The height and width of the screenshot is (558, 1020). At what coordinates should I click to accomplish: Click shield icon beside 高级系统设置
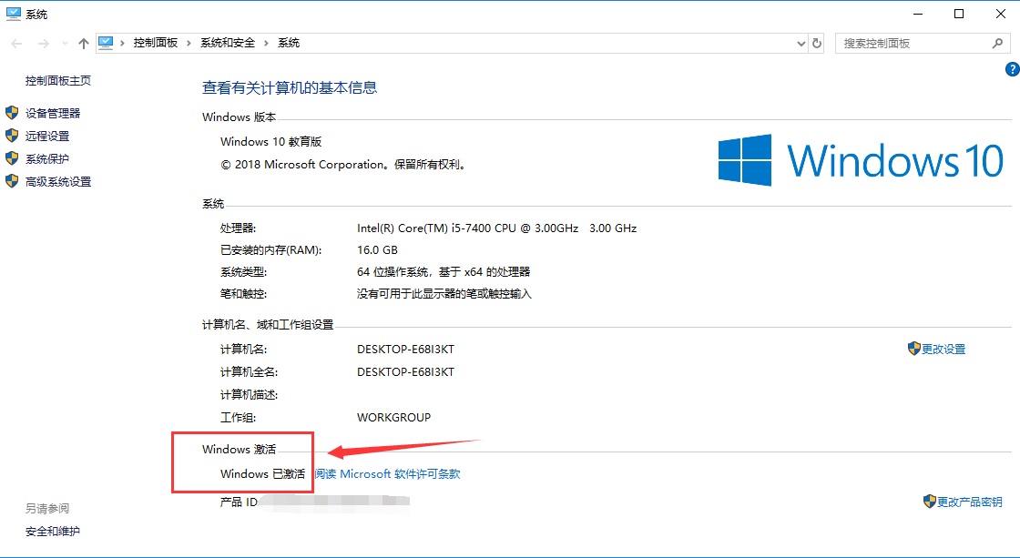pos(12,181)
